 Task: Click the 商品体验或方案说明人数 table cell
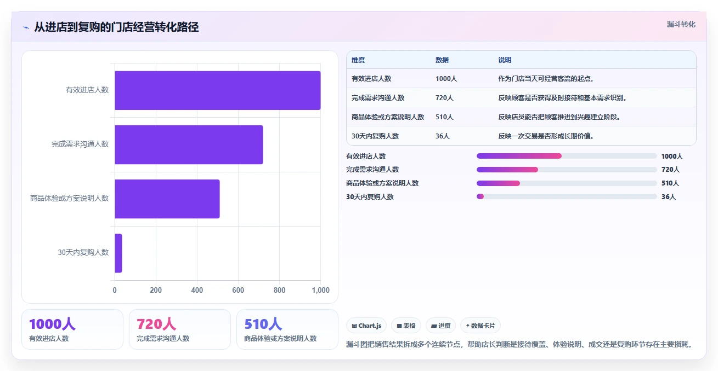[x=388, y=117]
